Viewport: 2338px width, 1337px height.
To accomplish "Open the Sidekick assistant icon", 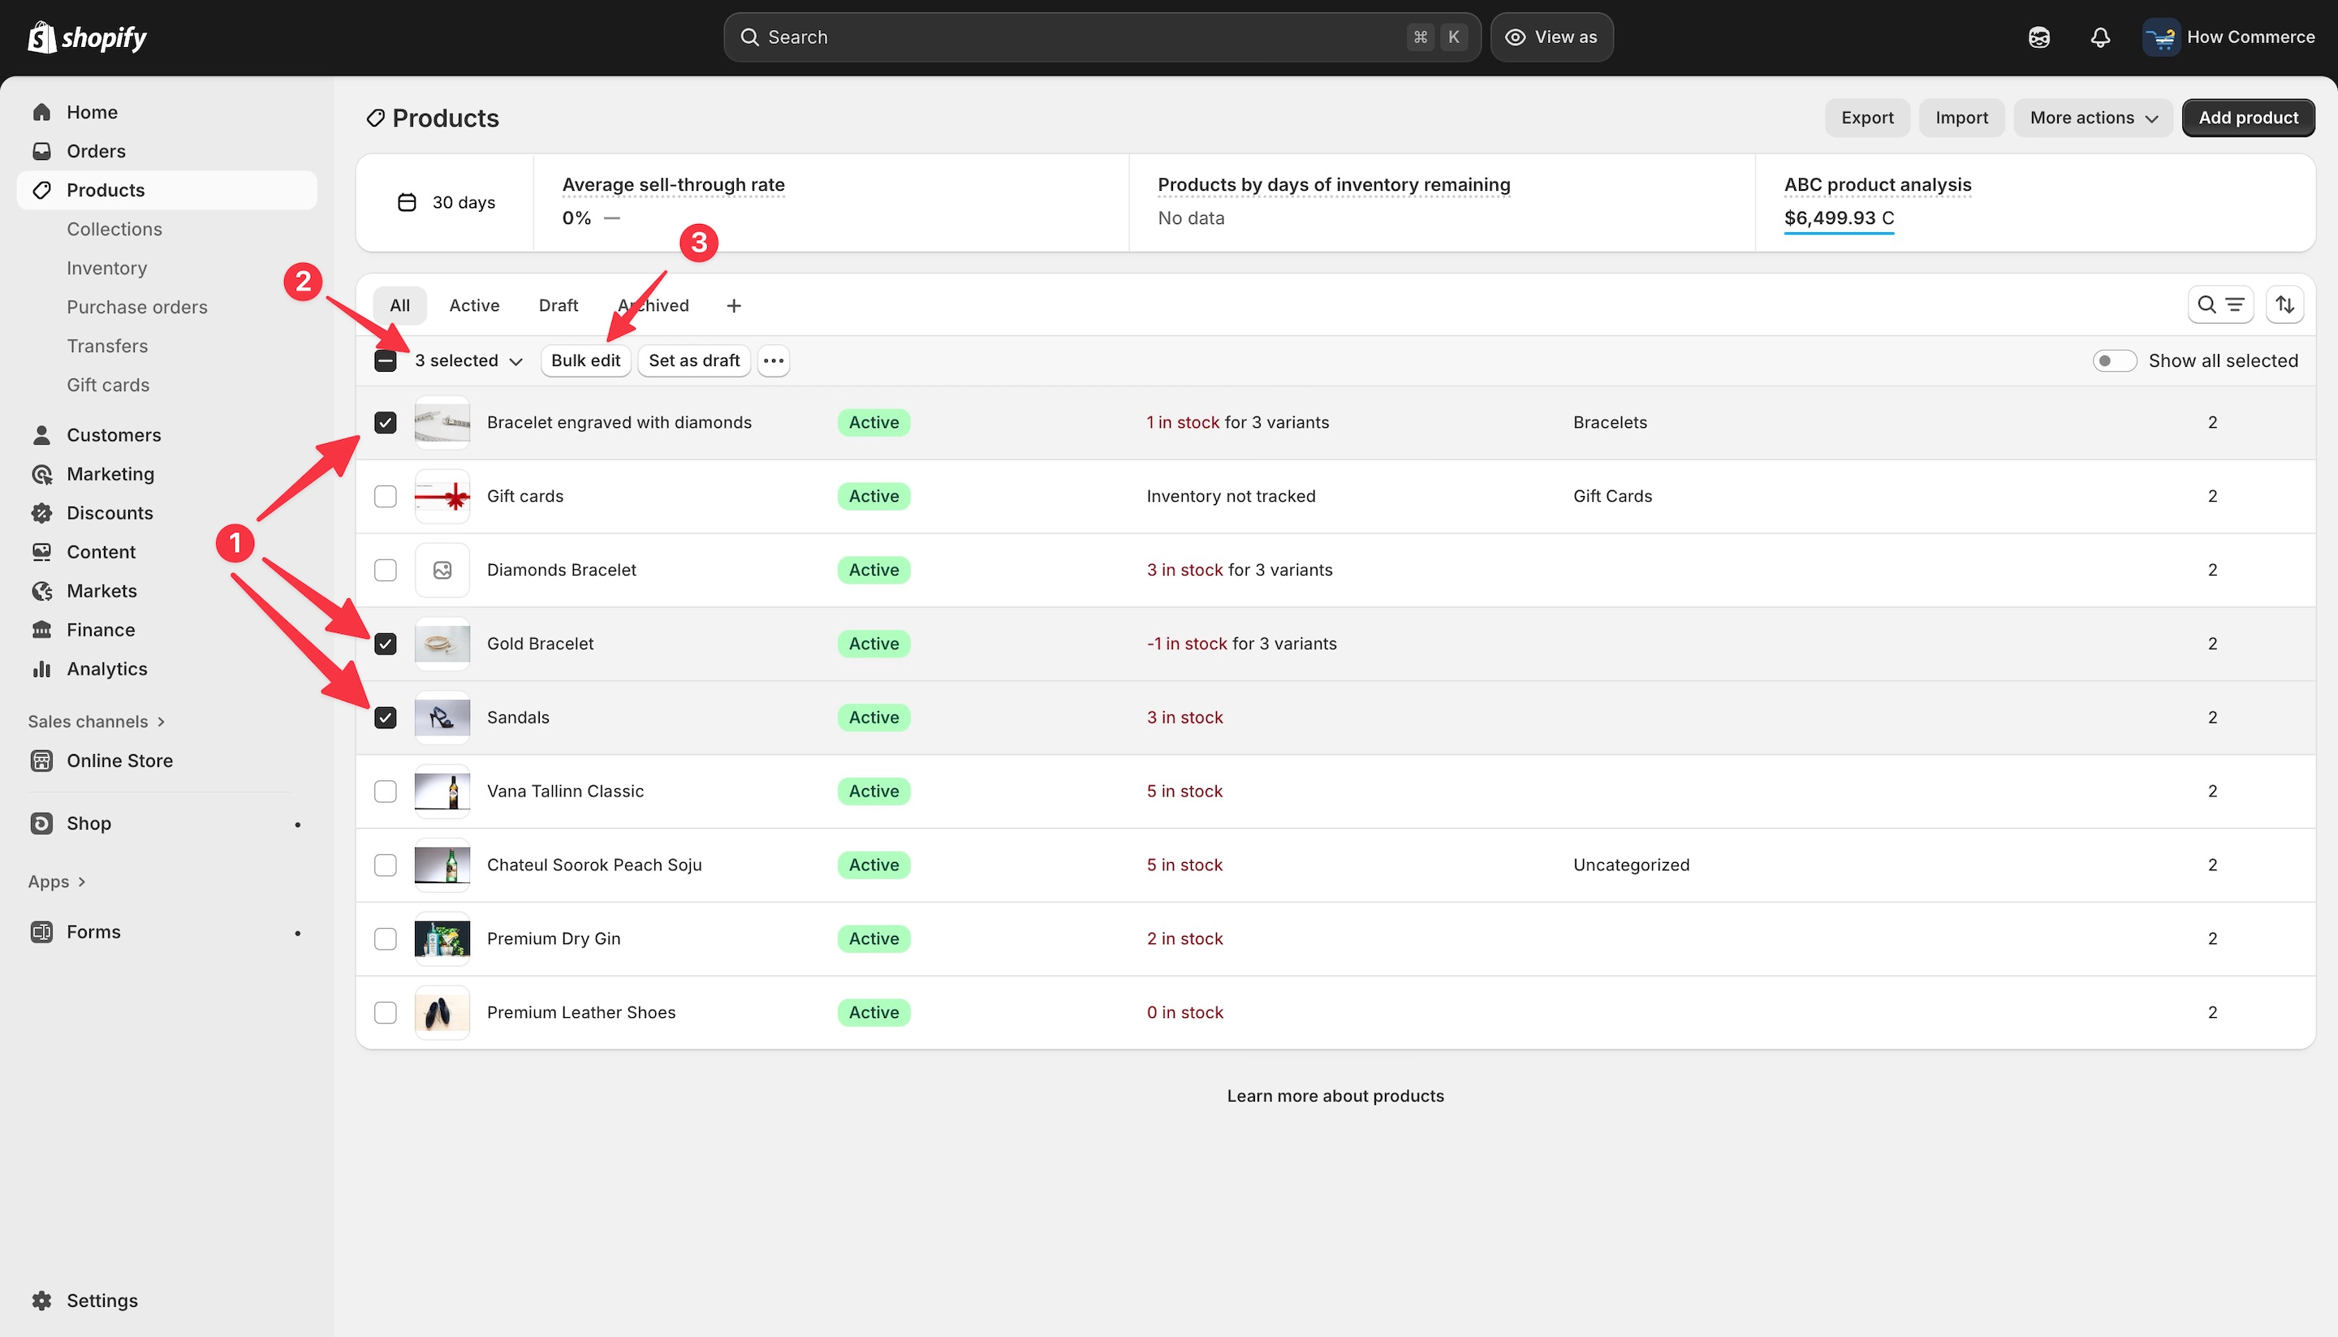I will click(2038, 37).
